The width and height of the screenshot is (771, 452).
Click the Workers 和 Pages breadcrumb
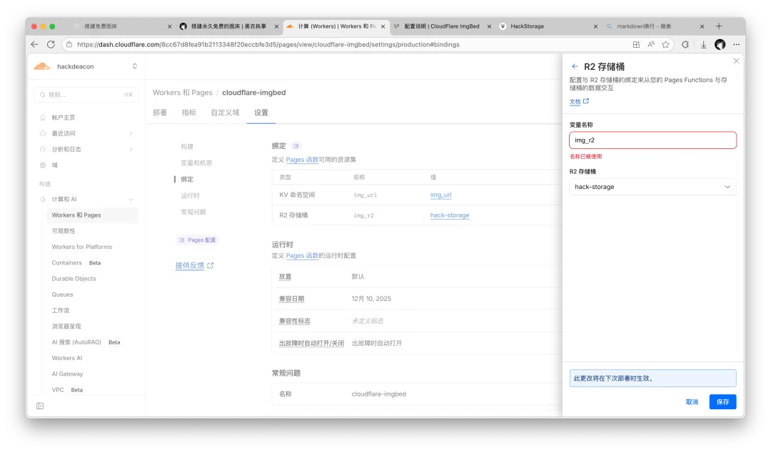[x=183, y=93]
